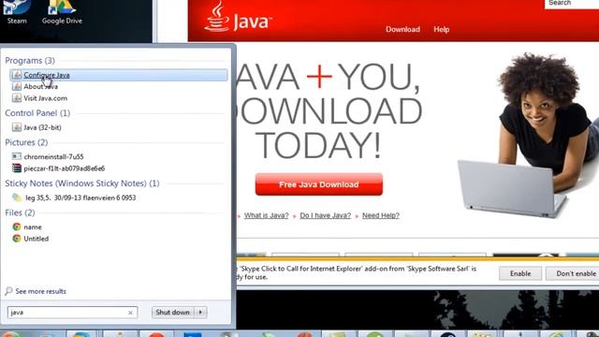Open the Need Help? link
This screenshot has width=599, height=337.
[381, 215]
